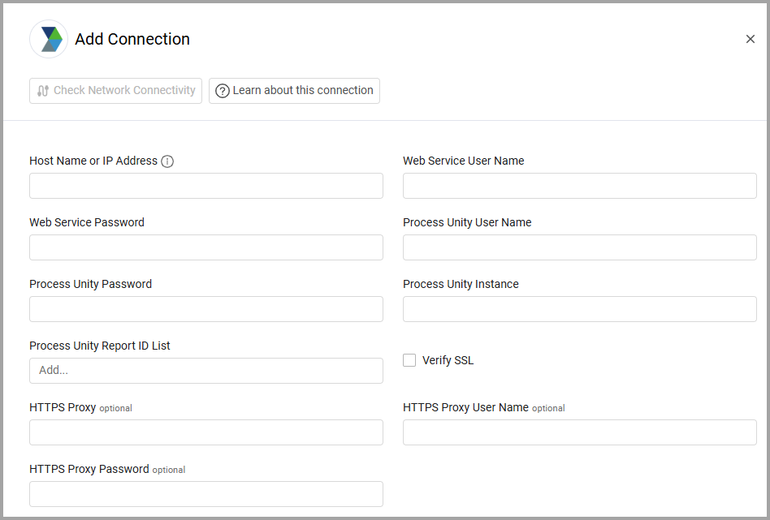The width and height of the screenshot is (770, 520).
Task: Select the Web Service Password field
Action: pyautogui.click(x=206, y=247)
